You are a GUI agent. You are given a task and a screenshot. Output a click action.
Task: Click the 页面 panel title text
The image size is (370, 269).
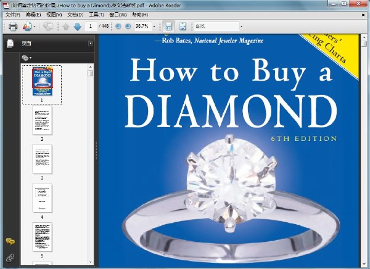click(x=26, y=43)
